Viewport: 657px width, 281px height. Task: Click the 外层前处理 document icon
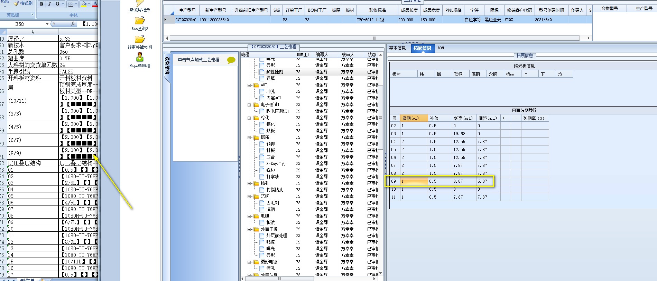(262, 236)
